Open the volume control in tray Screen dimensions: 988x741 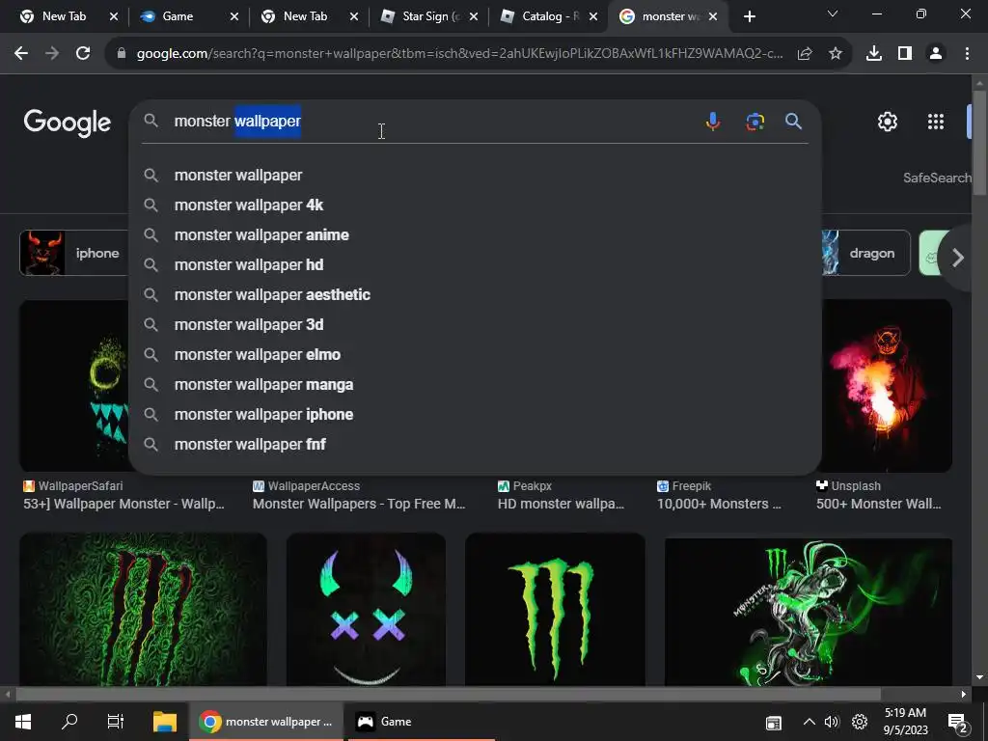[832, 722]
